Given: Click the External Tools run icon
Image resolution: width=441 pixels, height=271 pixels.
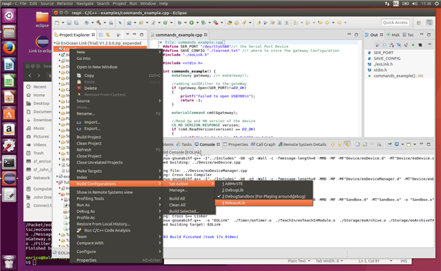Looking at the screenshot, I should (215, 23).
